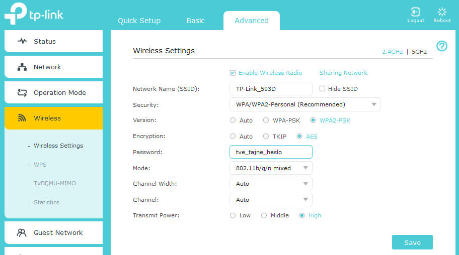Click the Status pulse icon
This screenshot has height=255, width=459.
(x=22, y=41)
